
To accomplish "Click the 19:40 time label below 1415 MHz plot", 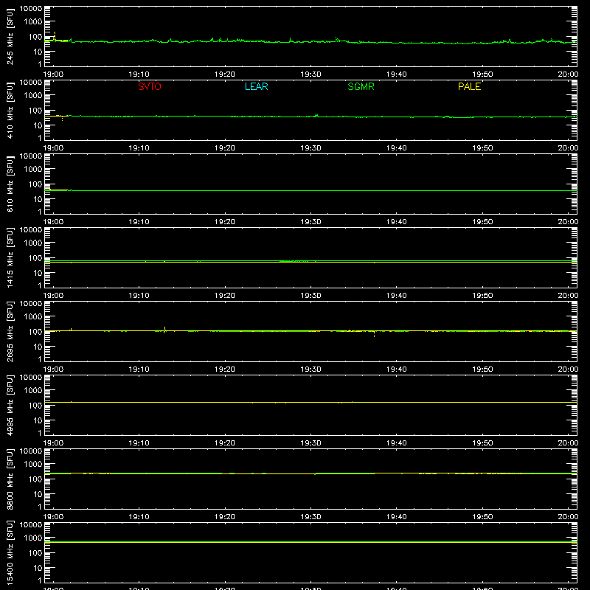I will tap(396, 296).
